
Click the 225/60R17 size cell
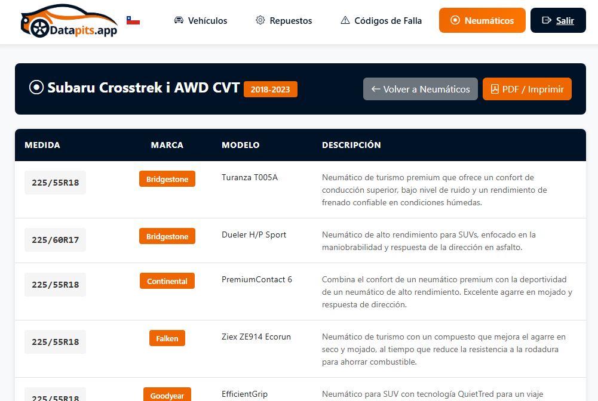coord(56,240)
